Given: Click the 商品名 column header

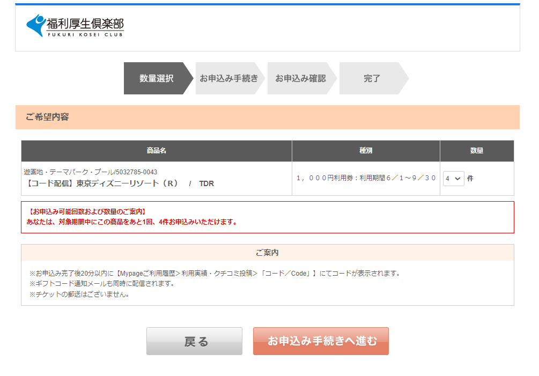Looking at the screenshot, I should pyautogui.click(x=156, y=151).
